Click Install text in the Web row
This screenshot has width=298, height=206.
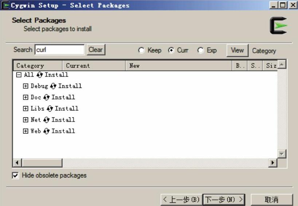(63, 131)
